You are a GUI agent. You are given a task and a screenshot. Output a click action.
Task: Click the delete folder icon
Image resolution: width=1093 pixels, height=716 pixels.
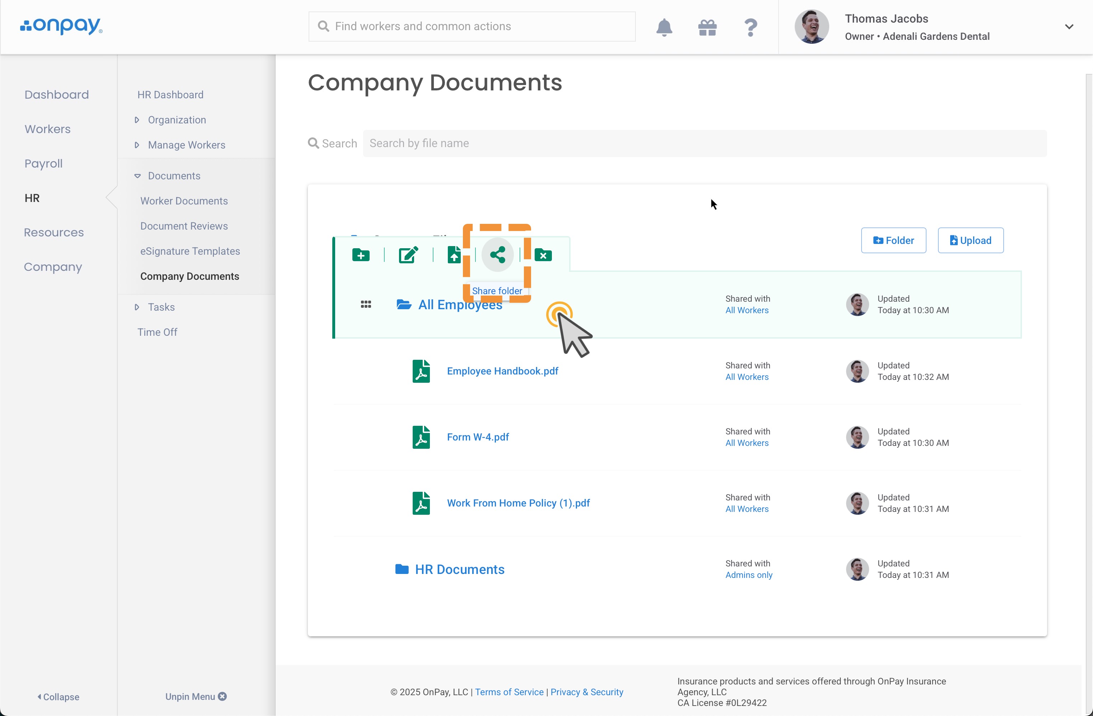coord(543,255)
